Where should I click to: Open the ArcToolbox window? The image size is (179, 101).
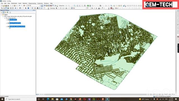click(51, 6)
